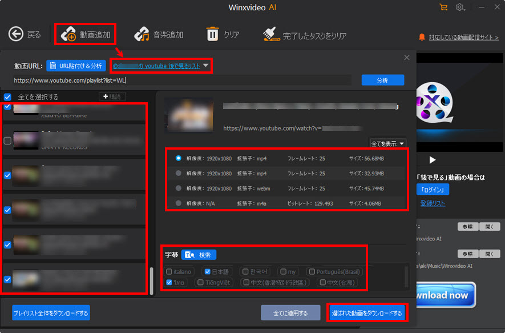Enable Italiano subtitle checkbox
Screen dimensions: 505x333
169,271
